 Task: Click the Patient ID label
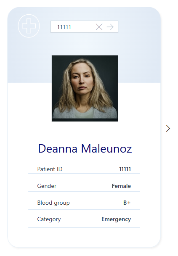[x=50, y=169]
